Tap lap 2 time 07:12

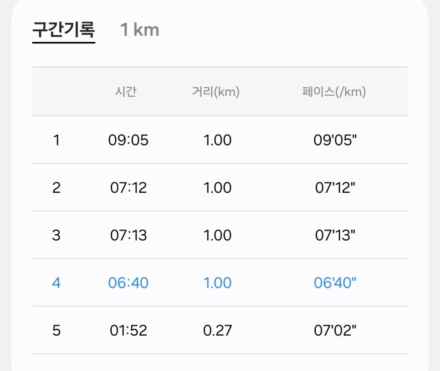[x=128, y=188]
